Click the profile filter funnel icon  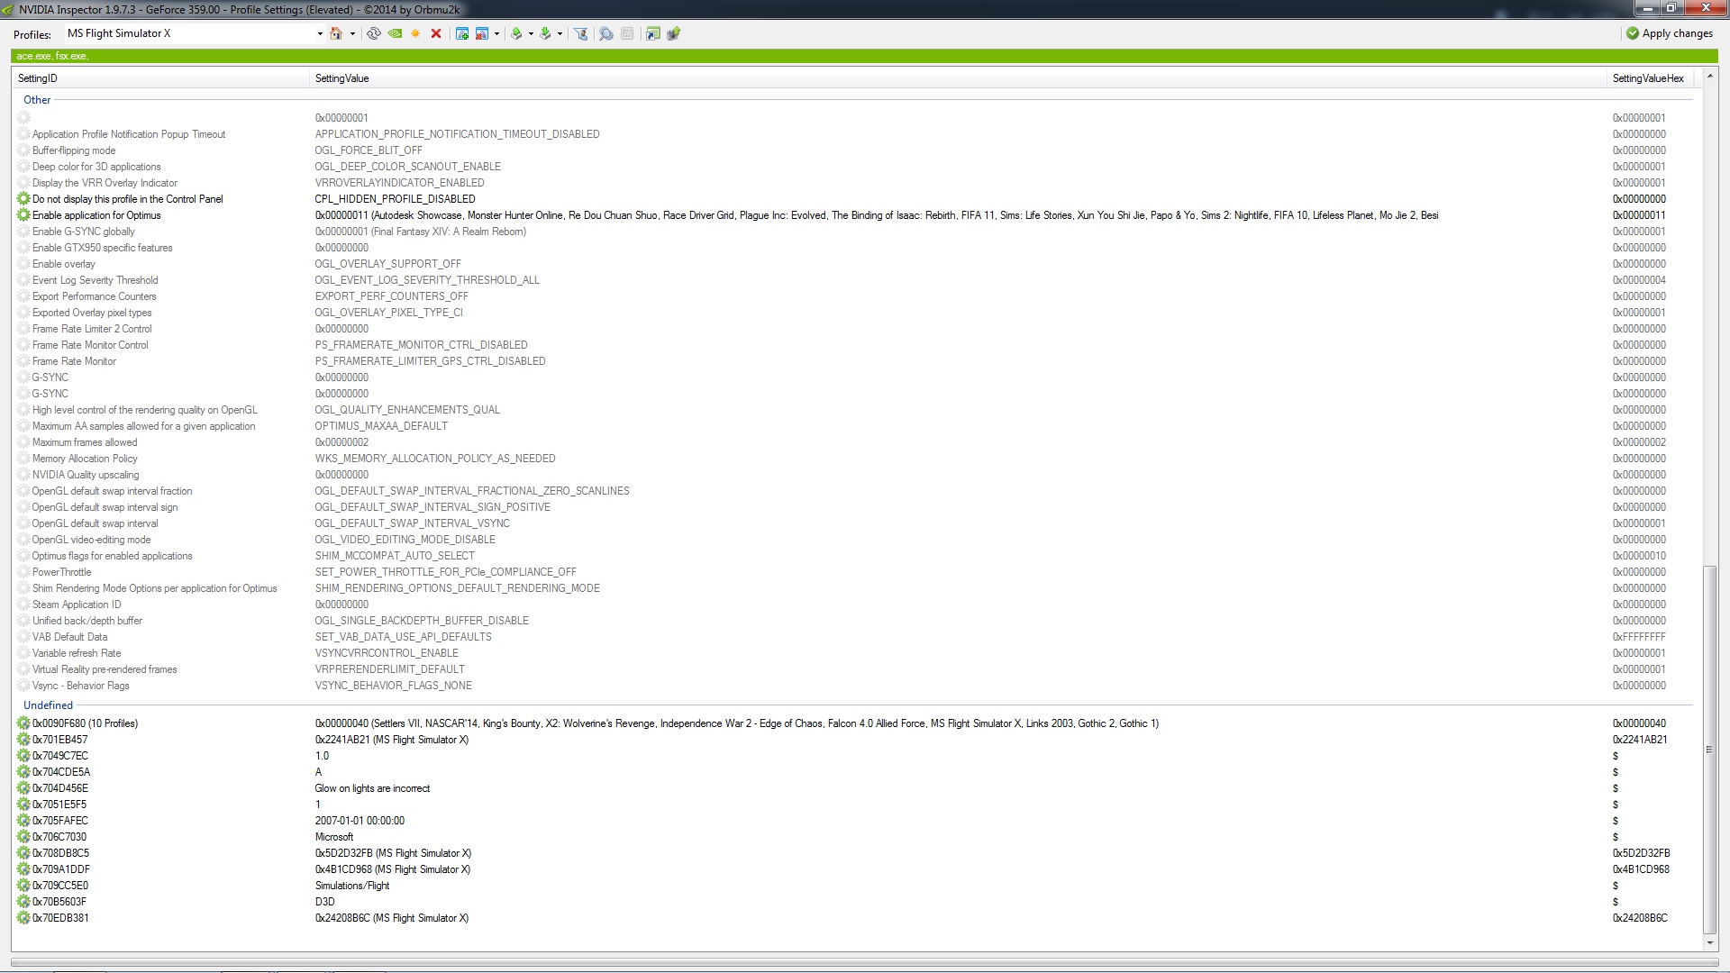tap(581, 33)
